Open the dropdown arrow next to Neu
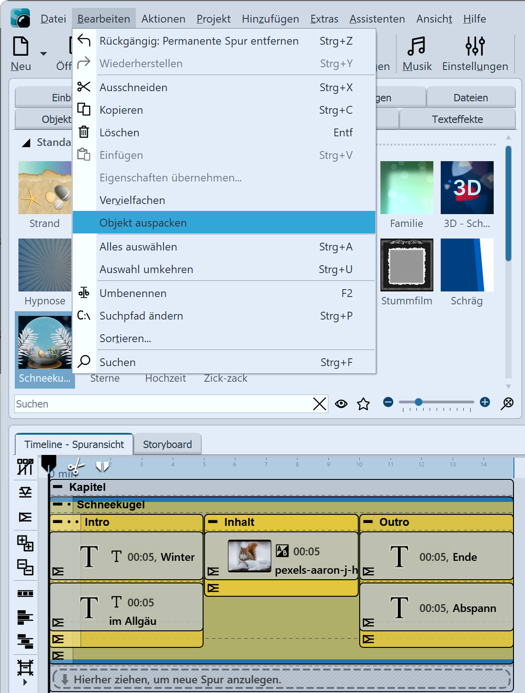The image size is (525, 693). (43, 54)
